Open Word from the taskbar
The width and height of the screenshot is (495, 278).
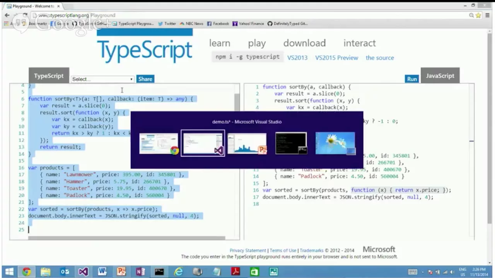point(102,272)
